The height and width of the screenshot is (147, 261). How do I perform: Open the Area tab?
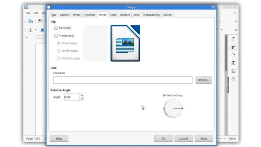click(x=136, y=15)
